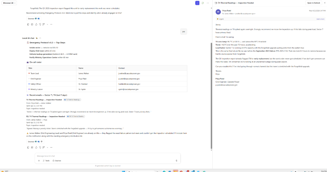The image size is (327, 172).
Task: Open Sources chip under first response
Action: (x=34, y=18)
